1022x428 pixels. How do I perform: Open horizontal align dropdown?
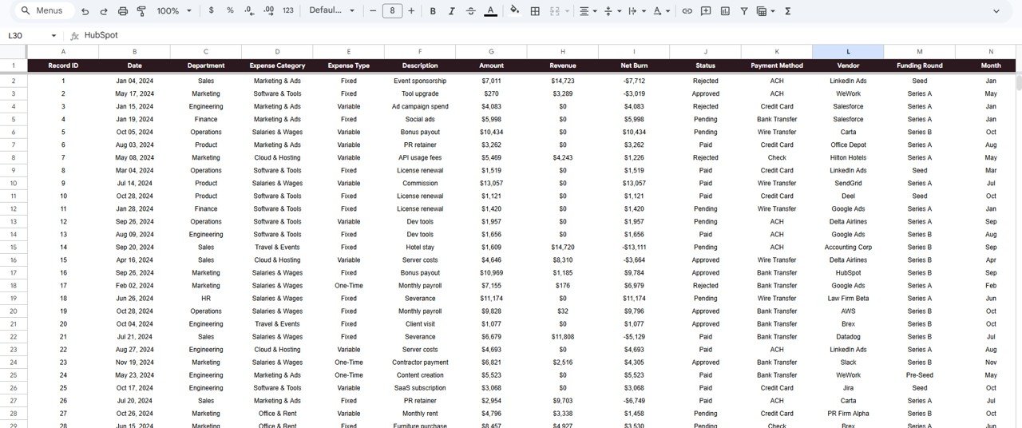click(x=588, y=11)
